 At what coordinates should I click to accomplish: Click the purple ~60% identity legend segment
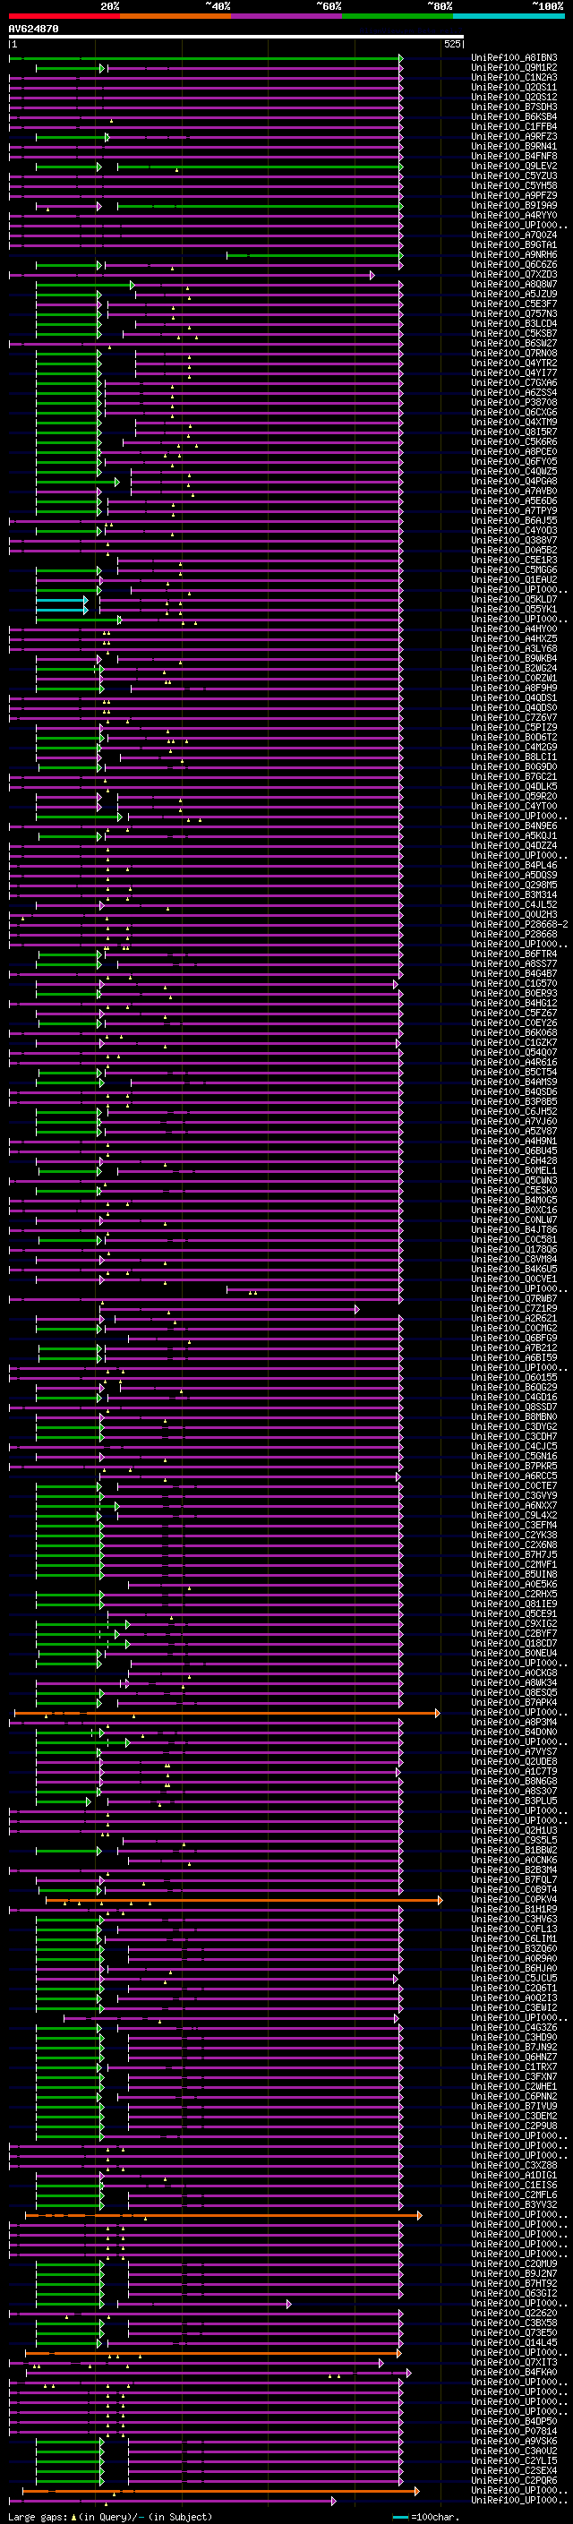click(286, 16)
